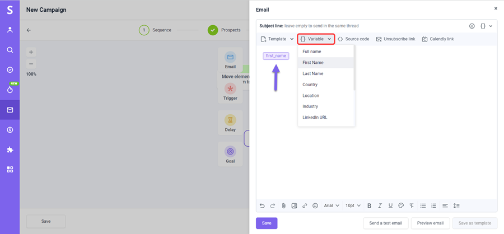
Task: Select the Trigger sequence element
Action: pyautogui.click(x=230, y=92)
